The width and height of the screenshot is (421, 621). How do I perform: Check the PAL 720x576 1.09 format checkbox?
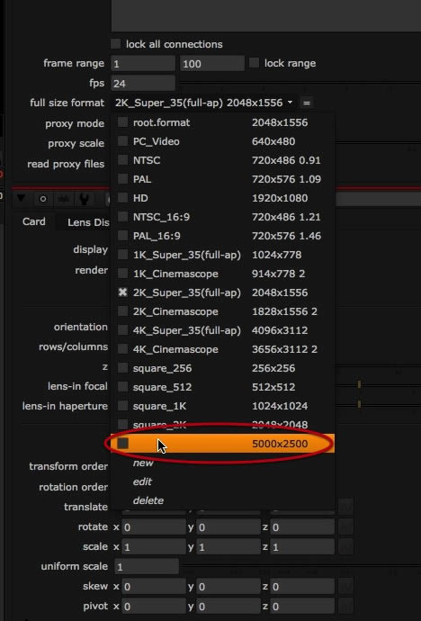pos(123,179)
